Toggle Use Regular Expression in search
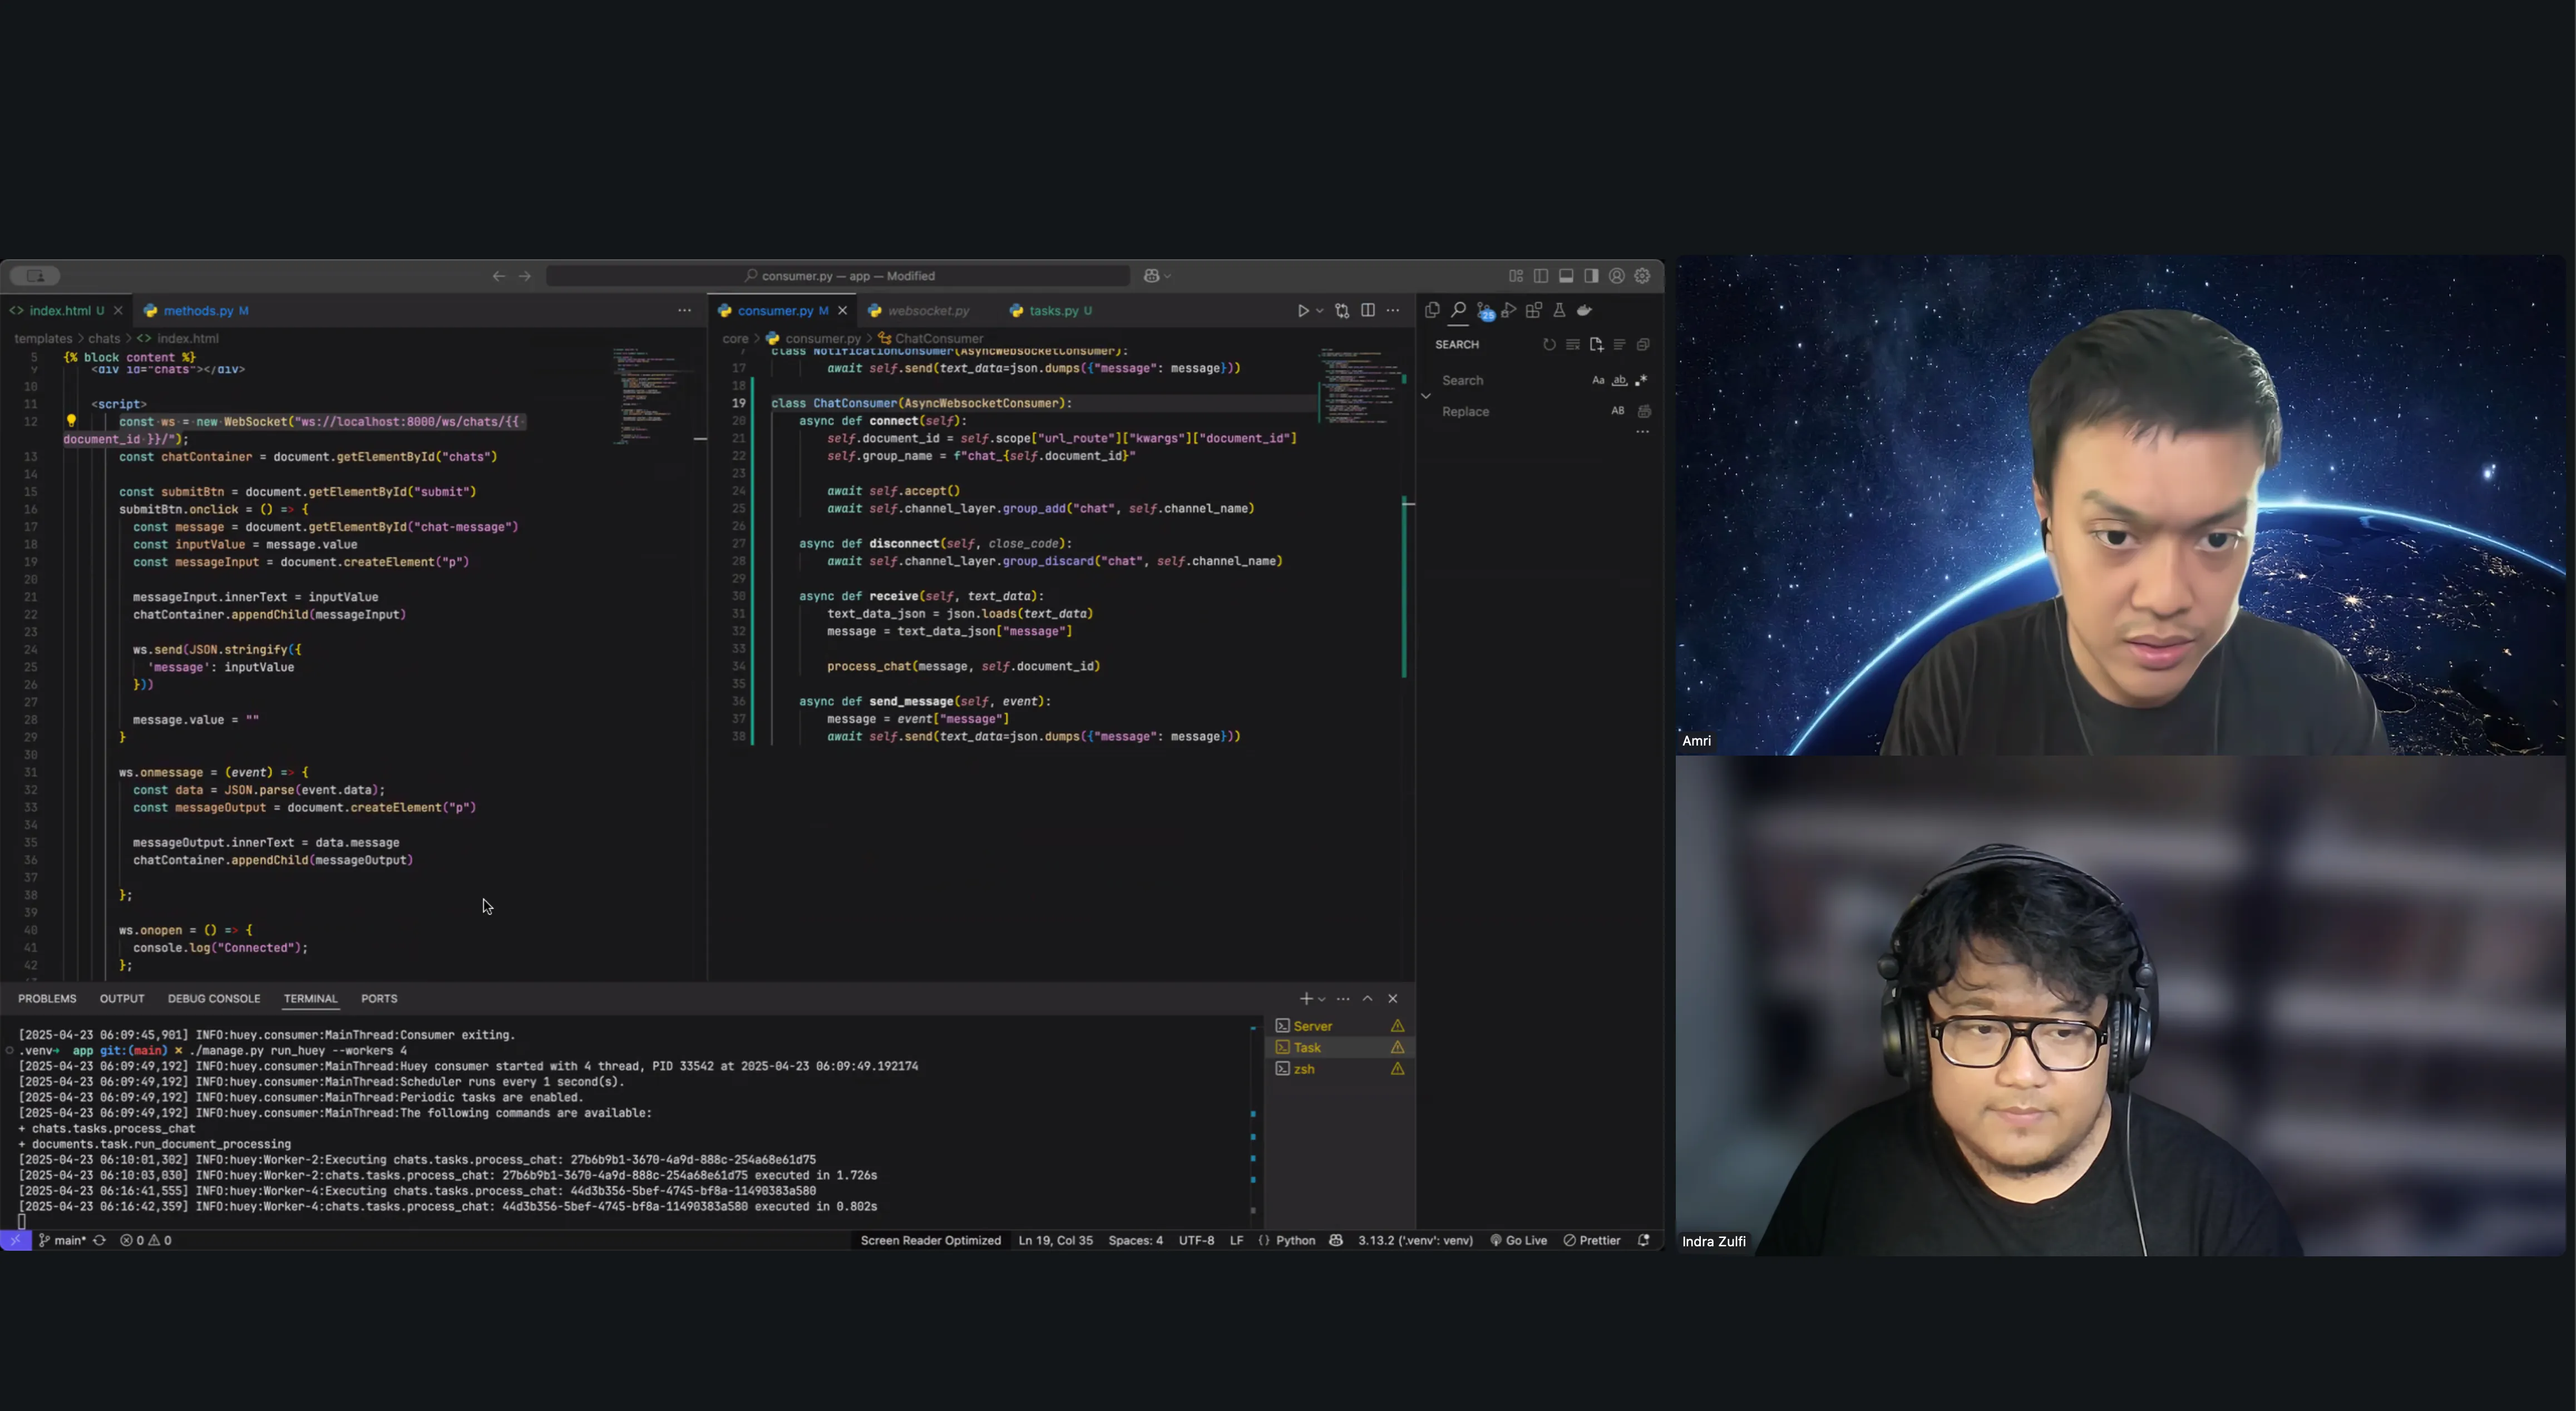This screenshot has height=1411, width=2576. (x=1641, y=380)
